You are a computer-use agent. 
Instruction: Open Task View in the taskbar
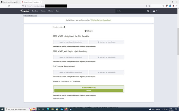click(x=43, y=109)
